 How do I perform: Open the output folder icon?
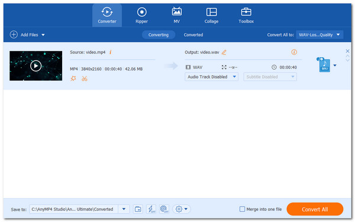tap(138, 209)
